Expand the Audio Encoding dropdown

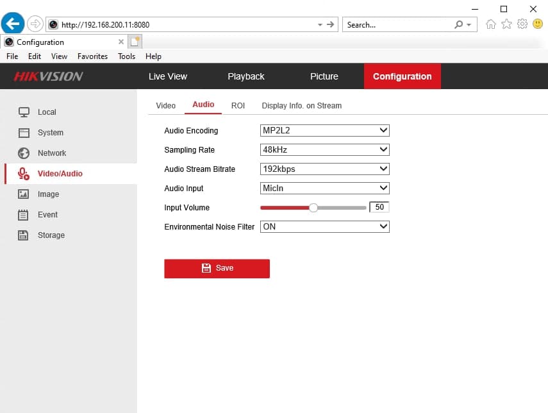pos(324,131)
